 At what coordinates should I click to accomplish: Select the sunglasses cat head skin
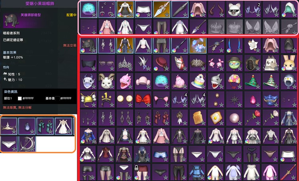click(x=234, y=9)
